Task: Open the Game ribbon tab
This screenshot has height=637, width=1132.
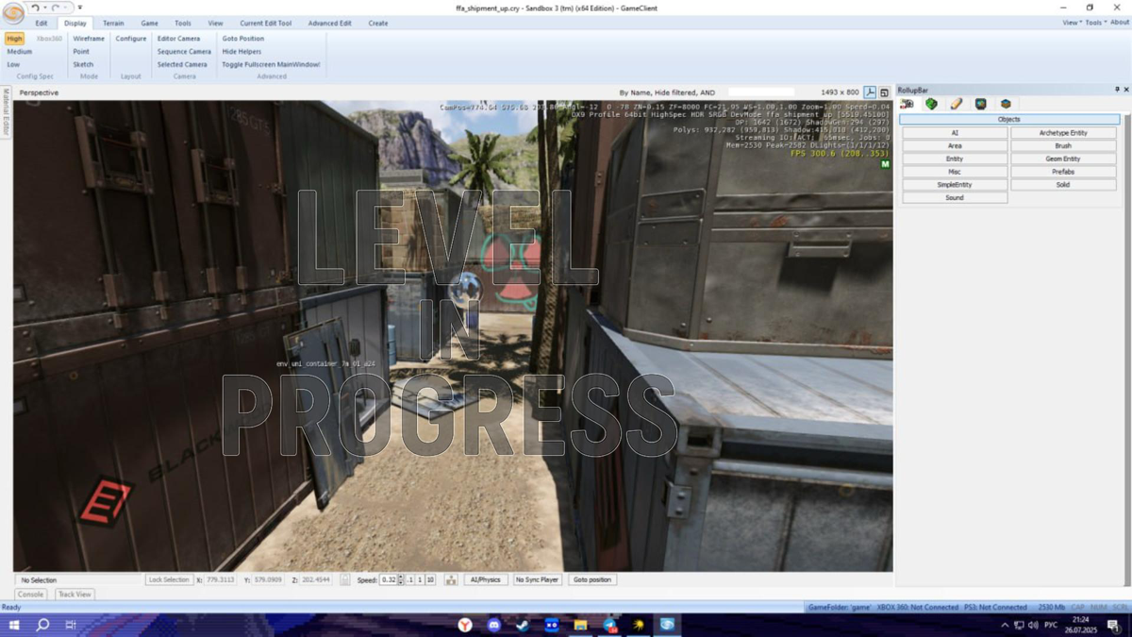Action: pos(150,23)
